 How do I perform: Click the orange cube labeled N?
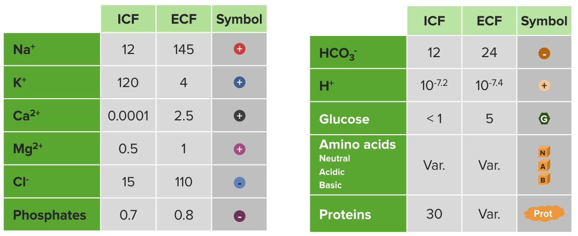544,153
